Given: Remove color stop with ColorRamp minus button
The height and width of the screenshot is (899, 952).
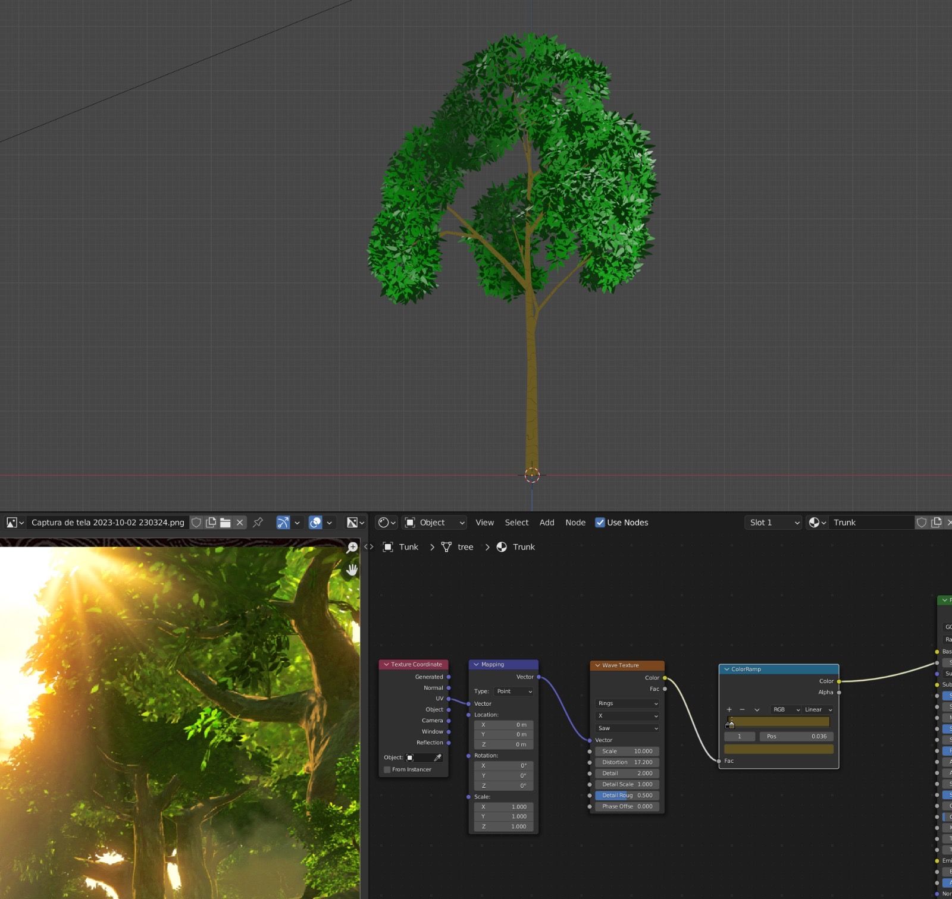Looking at the screenshot, I should [742, 709].
